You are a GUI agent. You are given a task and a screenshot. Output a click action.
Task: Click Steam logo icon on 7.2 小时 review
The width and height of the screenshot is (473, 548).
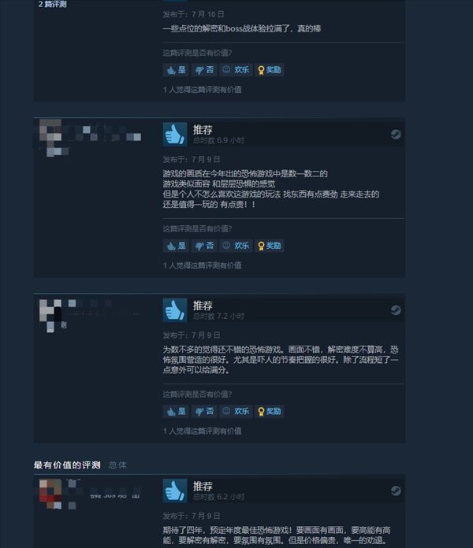click(396, 310)
